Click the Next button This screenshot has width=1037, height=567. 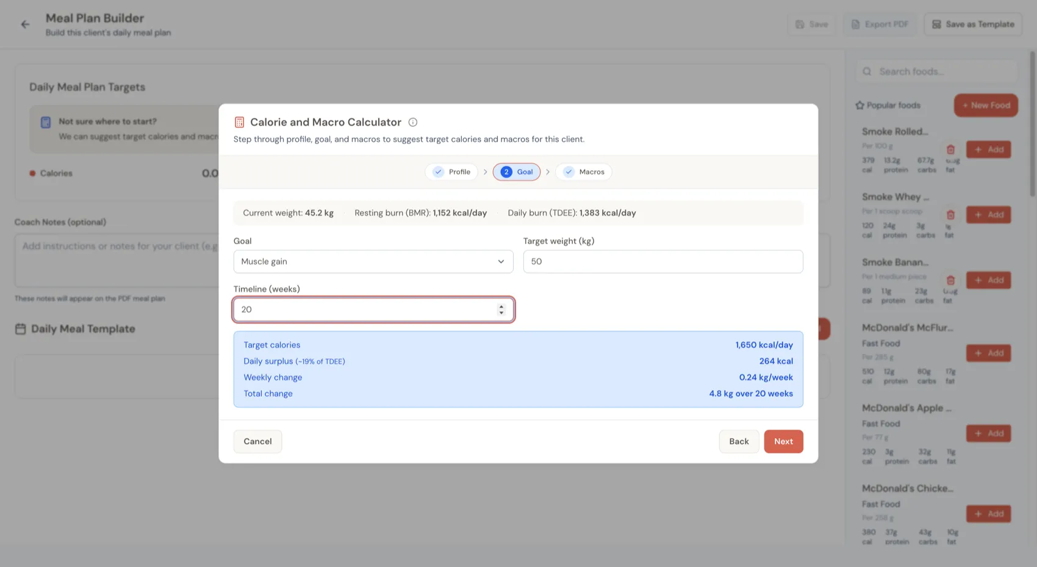point(783,441)
